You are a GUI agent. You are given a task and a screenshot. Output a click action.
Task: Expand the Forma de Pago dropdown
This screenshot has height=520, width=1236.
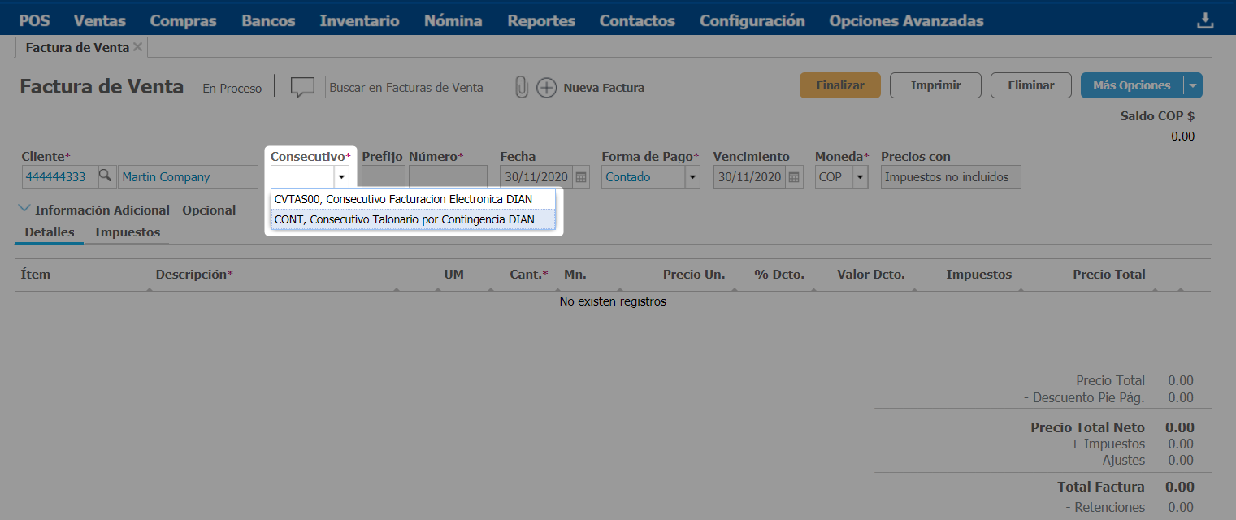click(x=692, y=177)
